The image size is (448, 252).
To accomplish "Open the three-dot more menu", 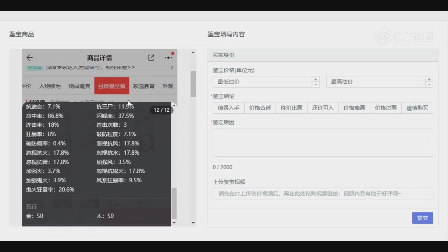I will coord(168,58).
